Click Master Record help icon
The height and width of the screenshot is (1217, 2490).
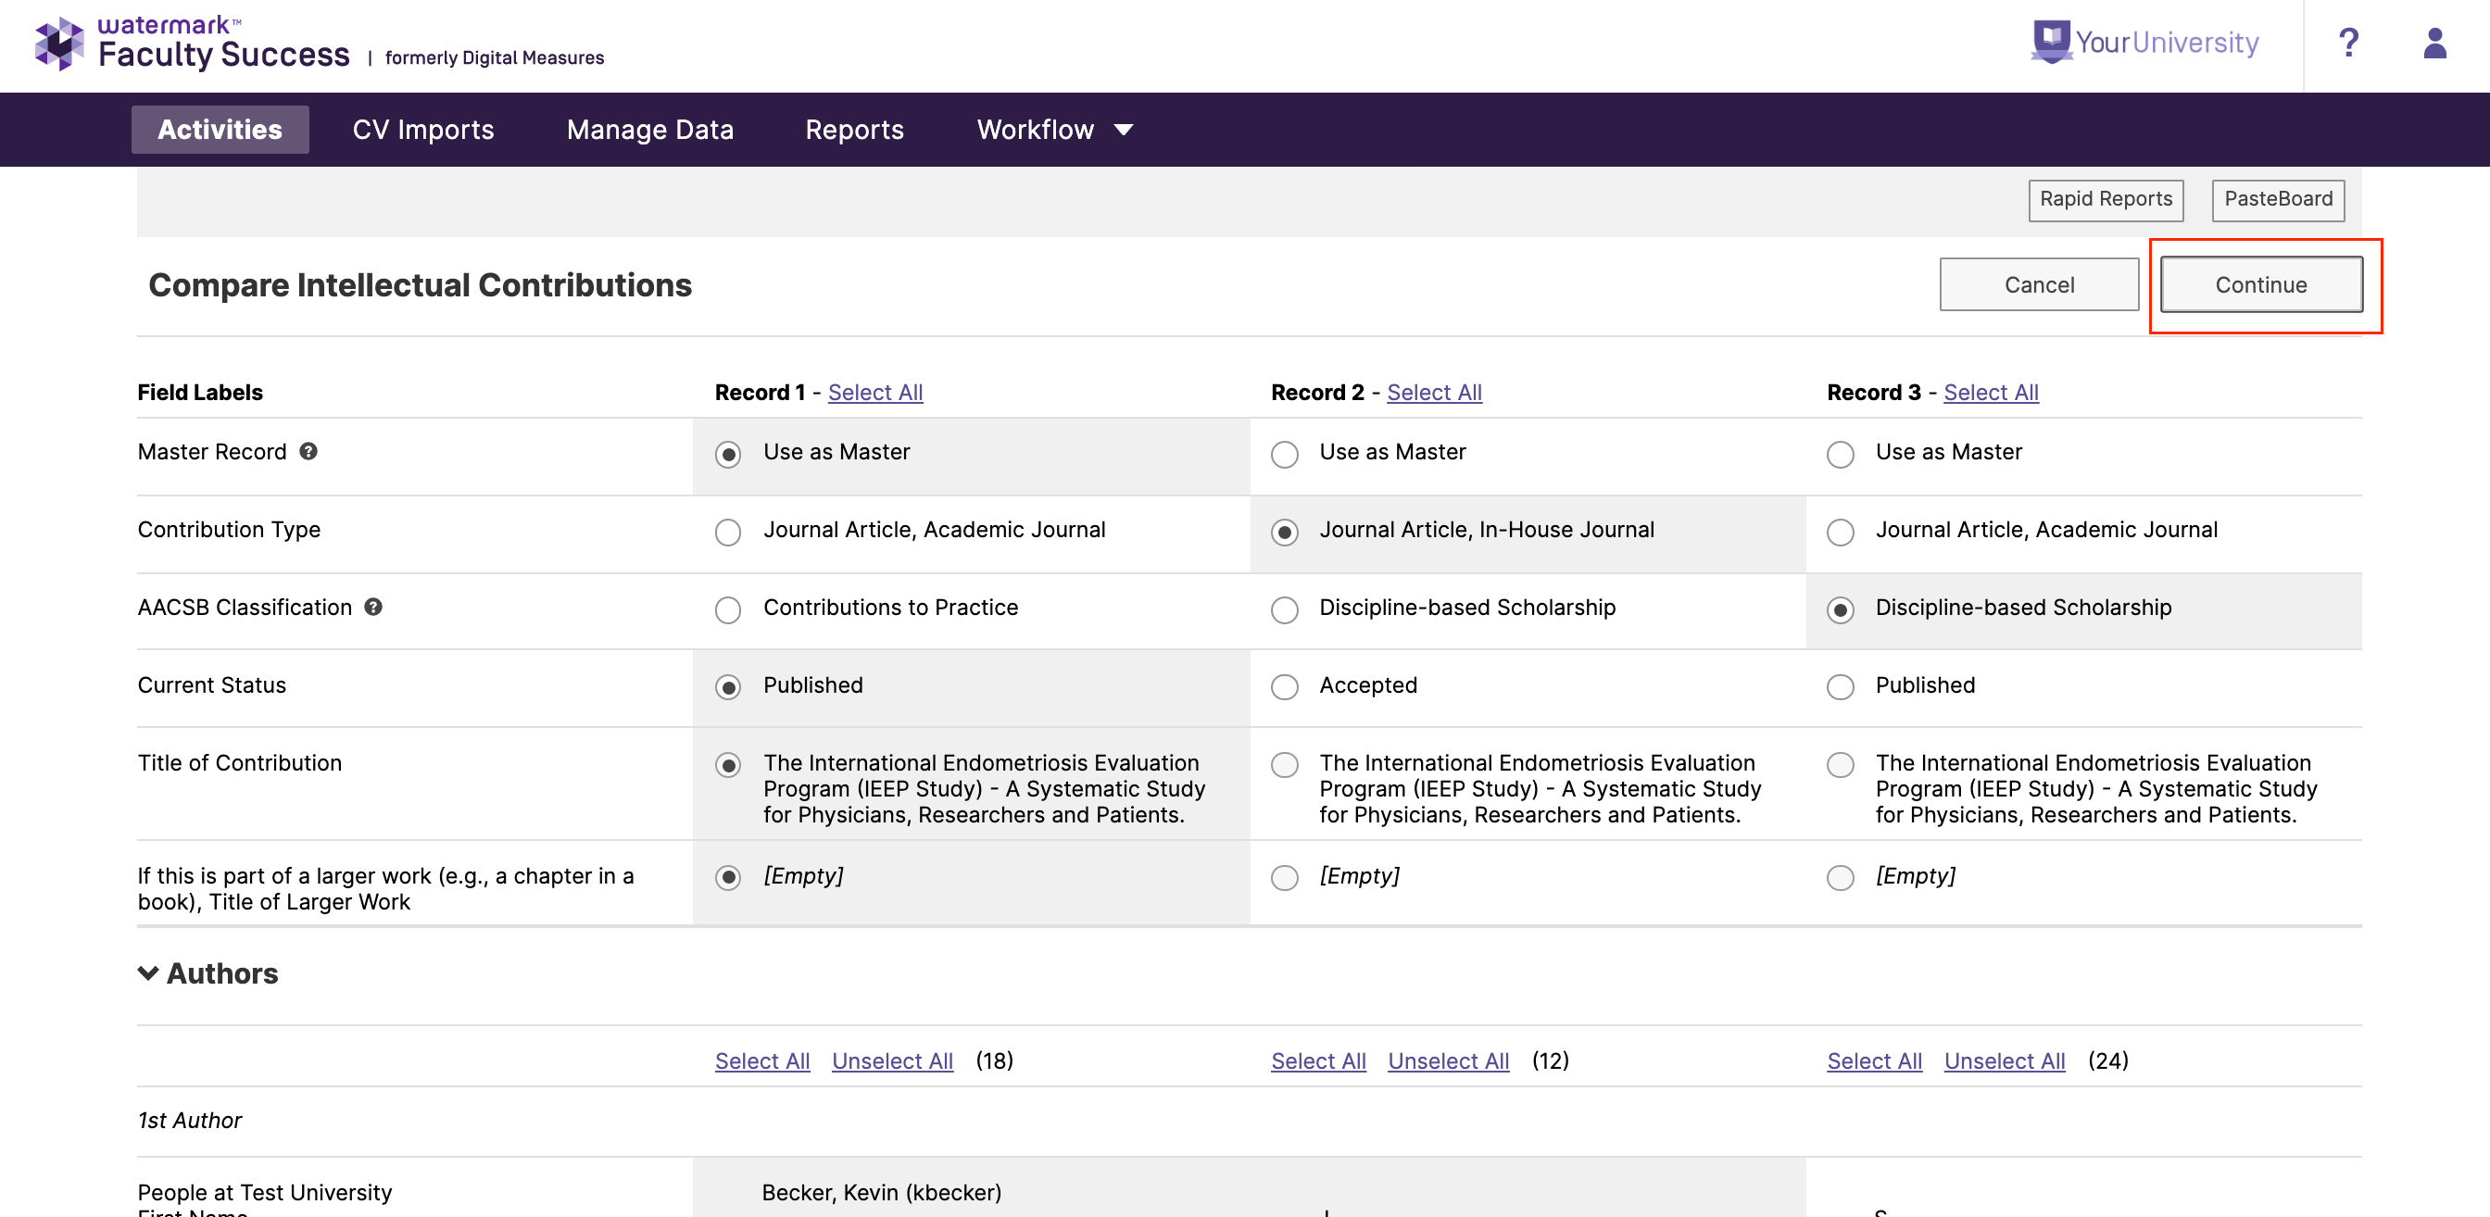[x=308, y=451]
